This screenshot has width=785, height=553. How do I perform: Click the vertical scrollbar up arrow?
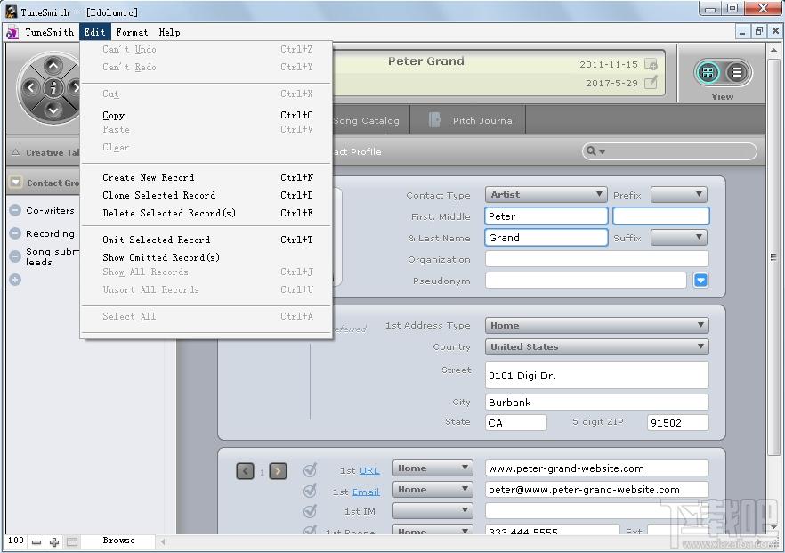coord(774,50)
